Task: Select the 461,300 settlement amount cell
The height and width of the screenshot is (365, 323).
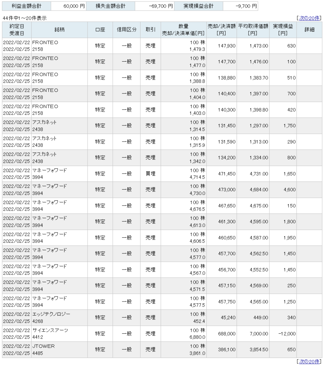Action: (x=222, y=222)
